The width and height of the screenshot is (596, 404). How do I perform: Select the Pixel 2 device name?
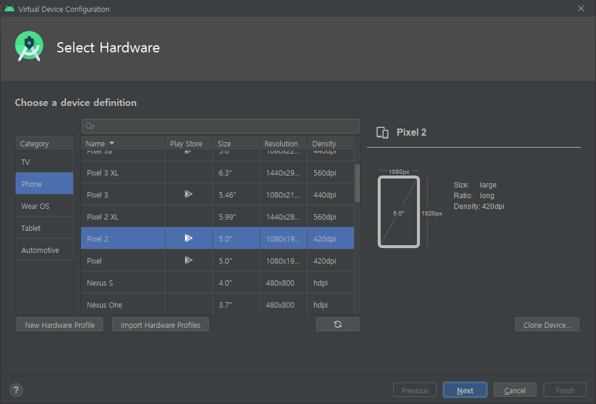pyautogui.click(x=98, y=239)
